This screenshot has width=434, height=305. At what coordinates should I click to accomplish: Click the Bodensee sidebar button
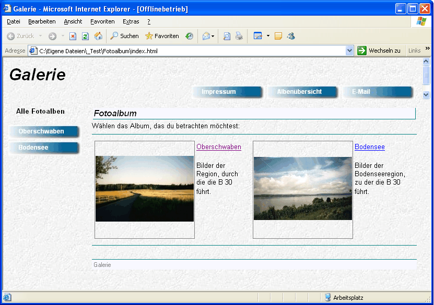click(x=44, y=148)
